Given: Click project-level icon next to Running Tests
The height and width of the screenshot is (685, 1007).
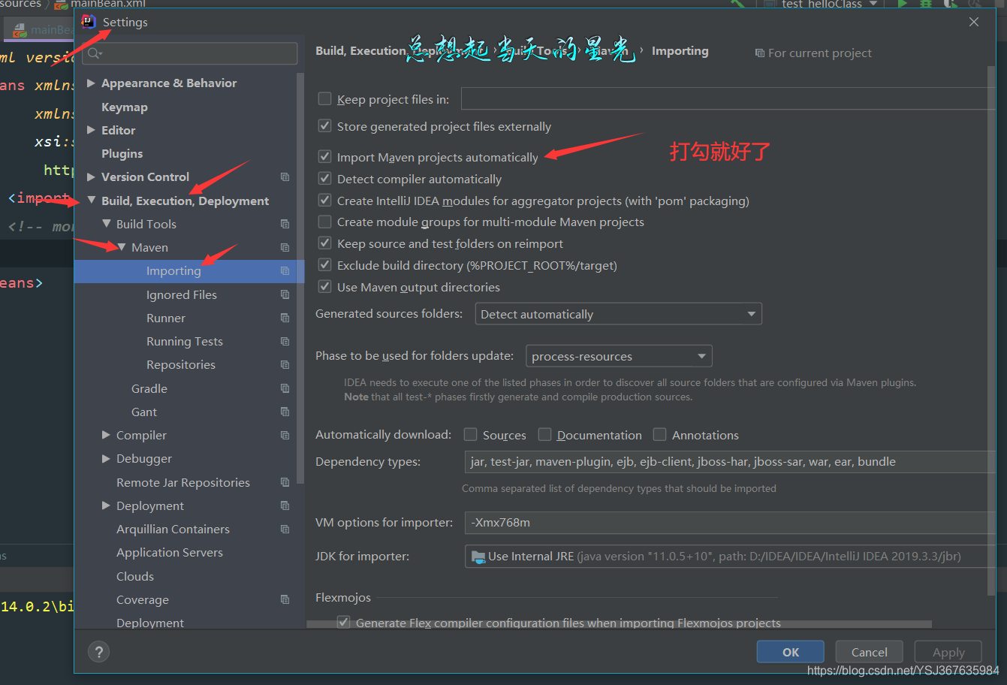Looking at the screenshot, I should [285, 341].
